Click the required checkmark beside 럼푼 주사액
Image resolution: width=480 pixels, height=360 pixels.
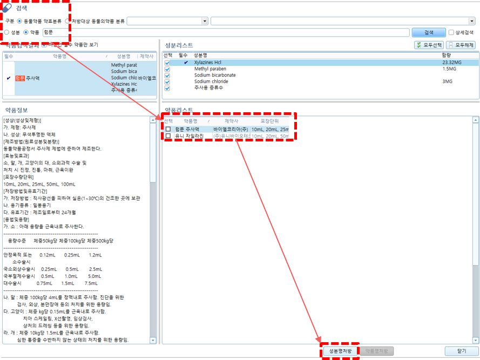(8, 78)
